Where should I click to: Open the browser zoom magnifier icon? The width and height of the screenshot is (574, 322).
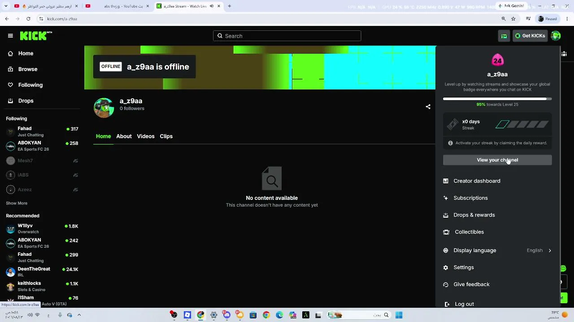coord(504,19)
